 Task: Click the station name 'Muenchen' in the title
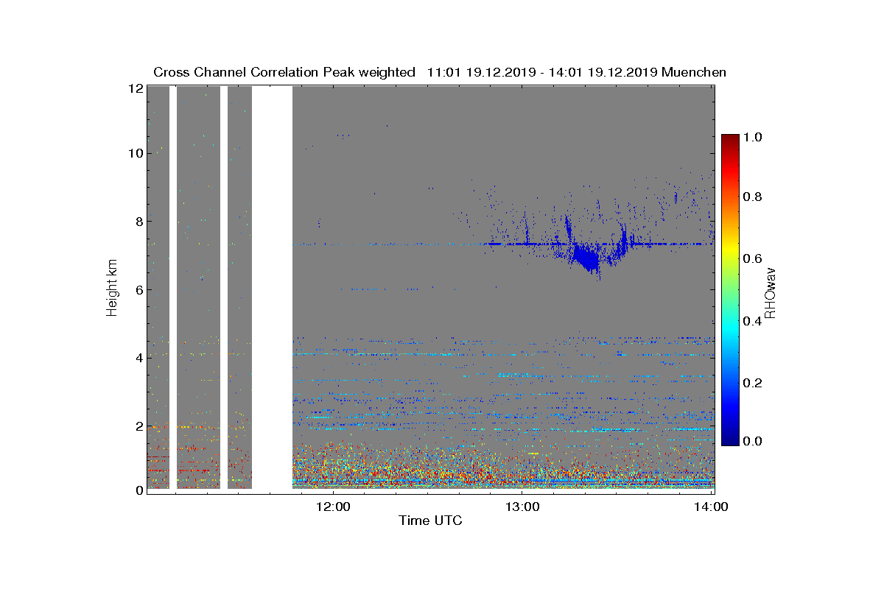point(694,72)
